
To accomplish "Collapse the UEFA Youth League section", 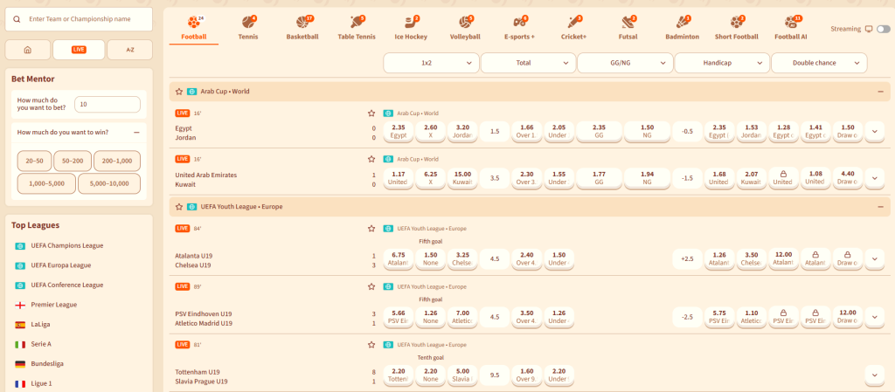I will [x=881, y=207].
